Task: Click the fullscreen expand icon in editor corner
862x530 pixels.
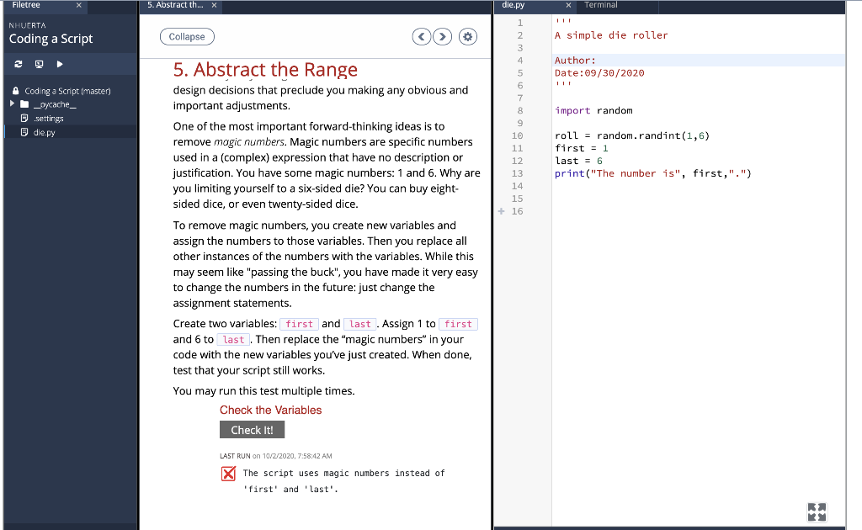Action: point(816,511)
